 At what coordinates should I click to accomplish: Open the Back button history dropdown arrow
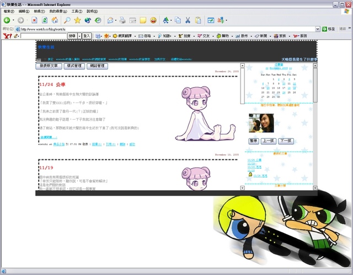click(13, 20)
